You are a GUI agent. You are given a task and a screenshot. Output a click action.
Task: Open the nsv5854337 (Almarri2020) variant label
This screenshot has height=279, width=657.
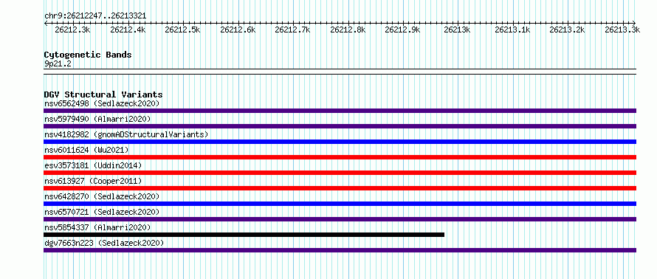97,227
